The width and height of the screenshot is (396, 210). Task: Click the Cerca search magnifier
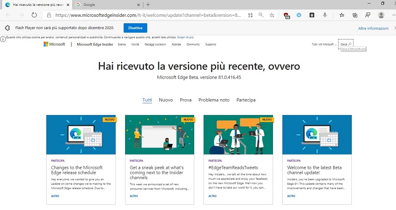(x=350, y=44)
